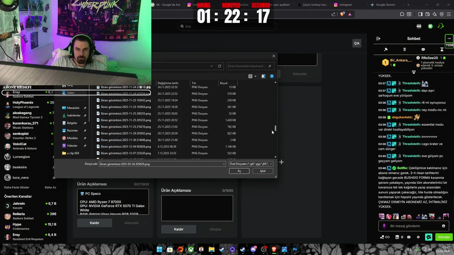Click the speech bubble icon in chat toolbar
This screenshot has height=255, width=454.
[x=423, y=50]
